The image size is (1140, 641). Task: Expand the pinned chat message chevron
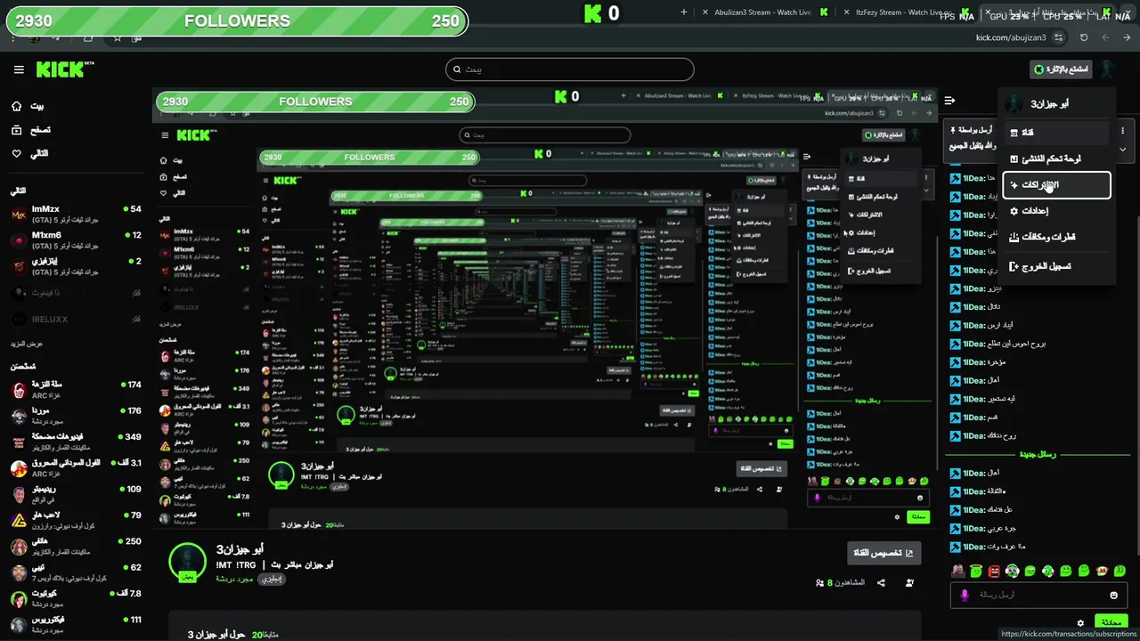[x=1122, y=150]
